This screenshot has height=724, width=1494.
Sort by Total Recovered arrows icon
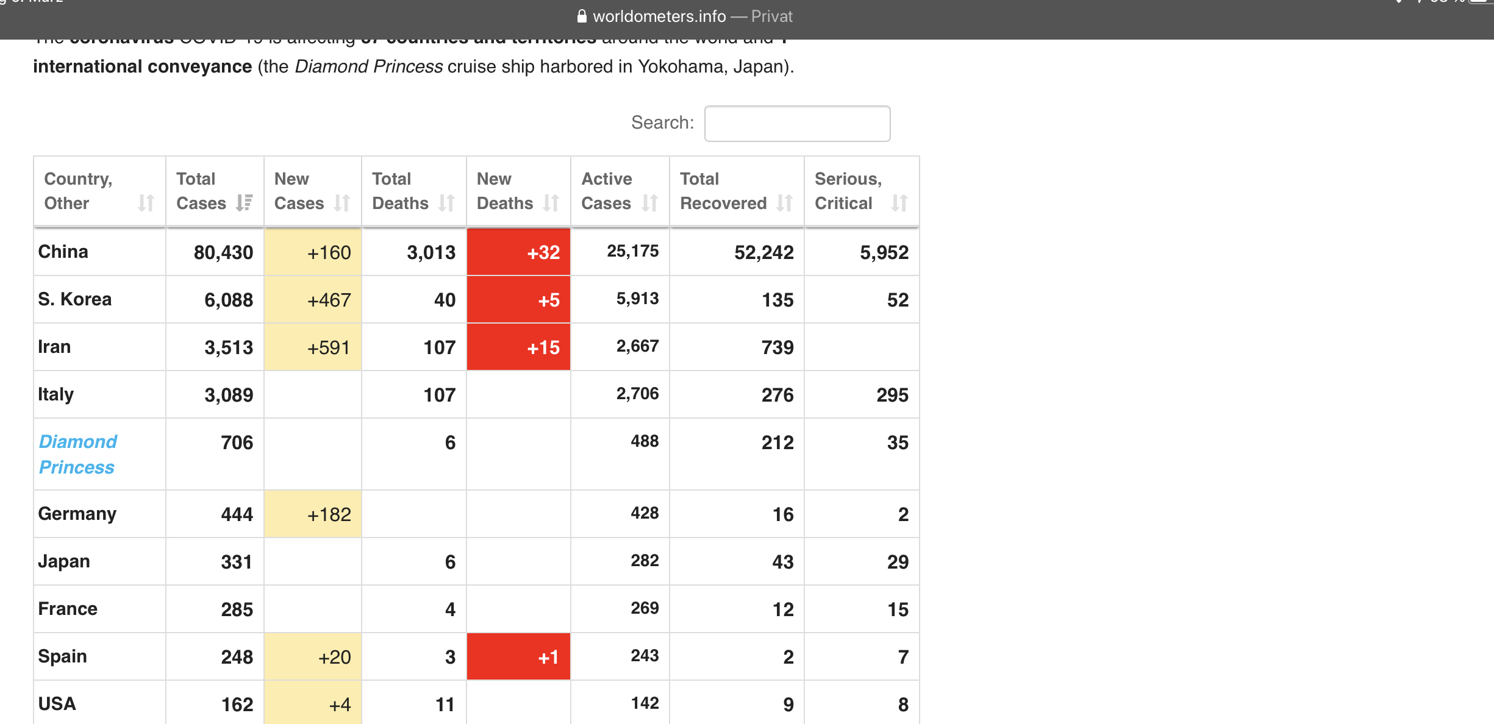tap(784, 203)
